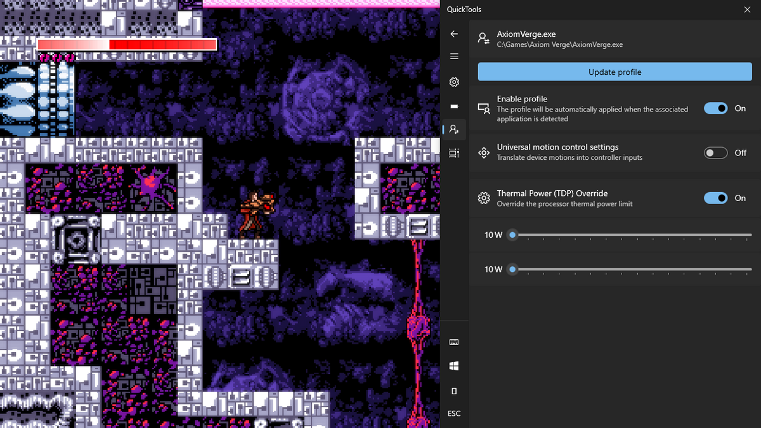Open the settings gear page in sidebar
Screen dimensions: 761x428
[x=454, y=82]
